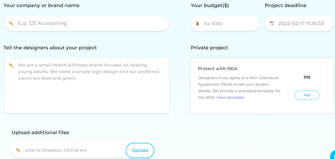Click the Upload button
Image resolution: width=335 pixels, height=159 pixels.
click(140, 151)
